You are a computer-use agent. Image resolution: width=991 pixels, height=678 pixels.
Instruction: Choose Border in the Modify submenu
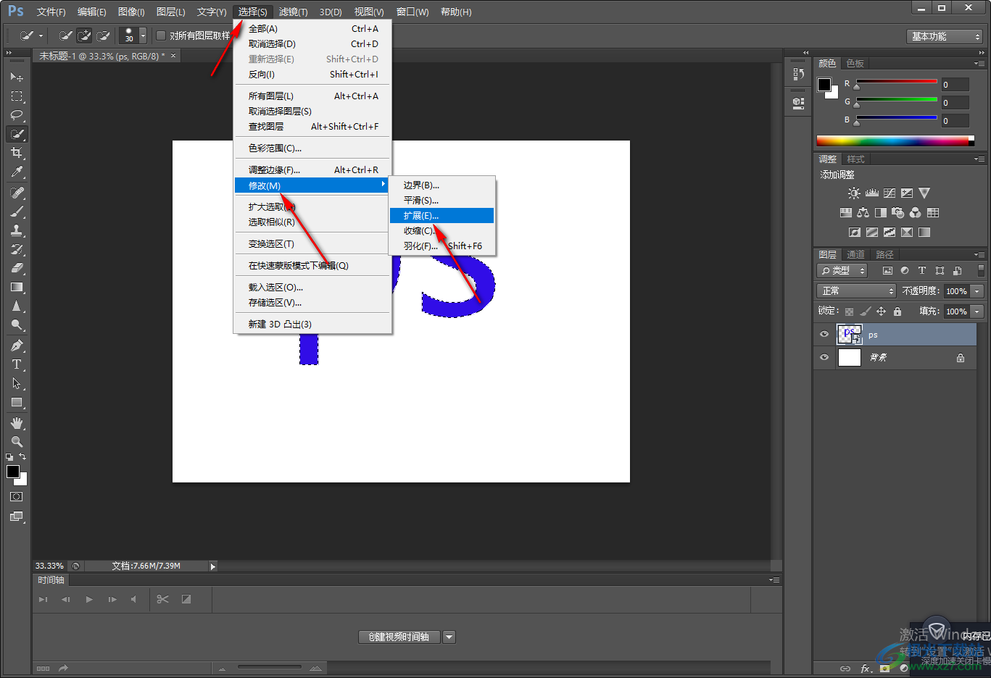pyautogui.click(x=441, y=185)
